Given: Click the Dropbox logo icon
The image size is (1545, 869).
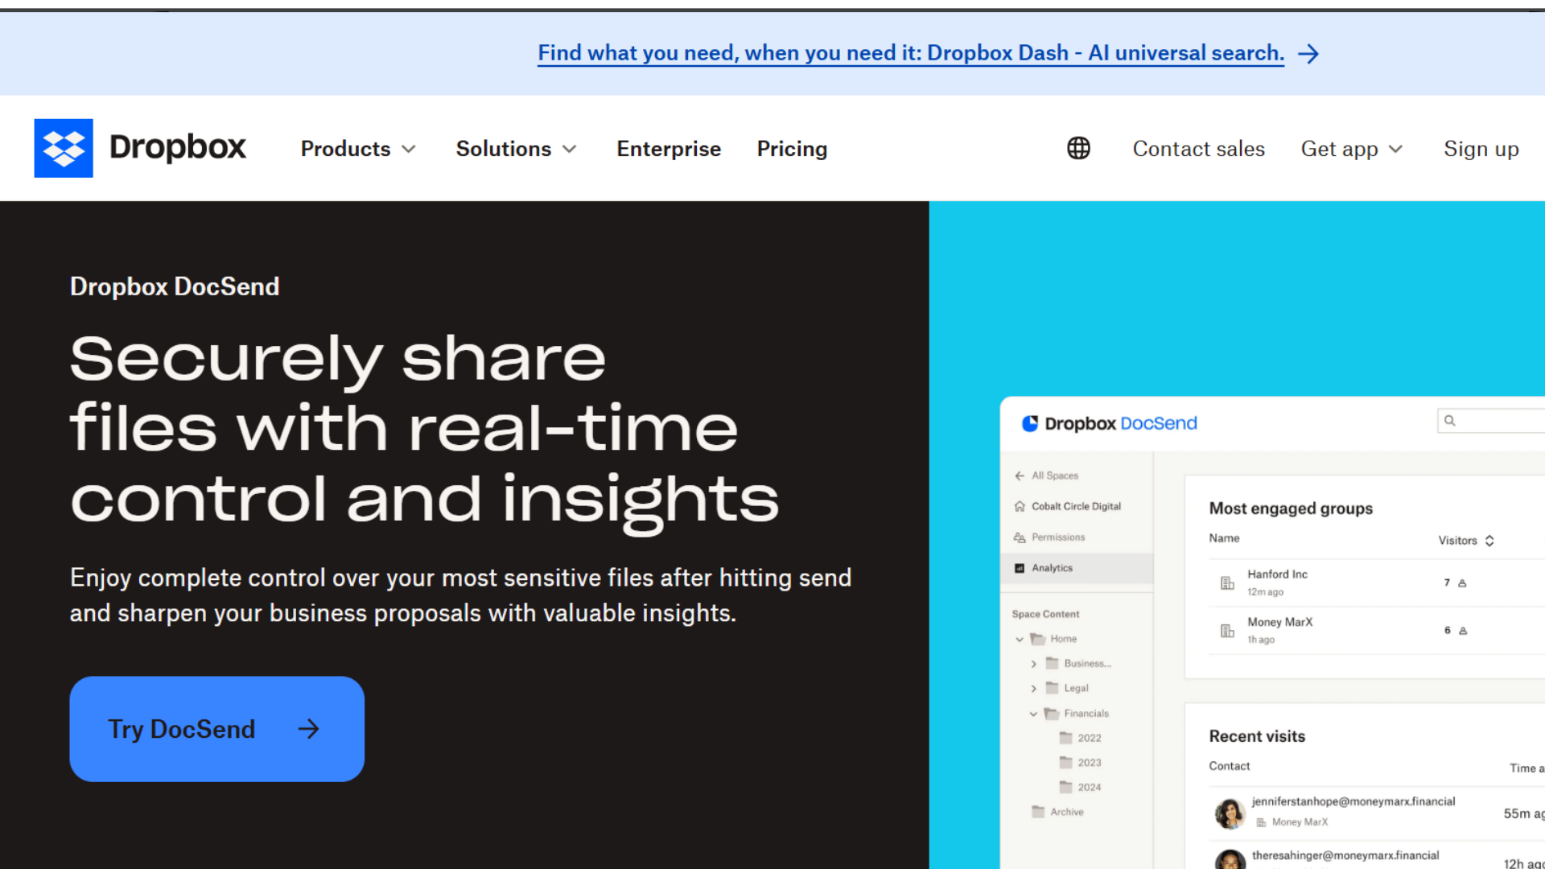Looking at the screenshot, I should (x=64, y=148).
